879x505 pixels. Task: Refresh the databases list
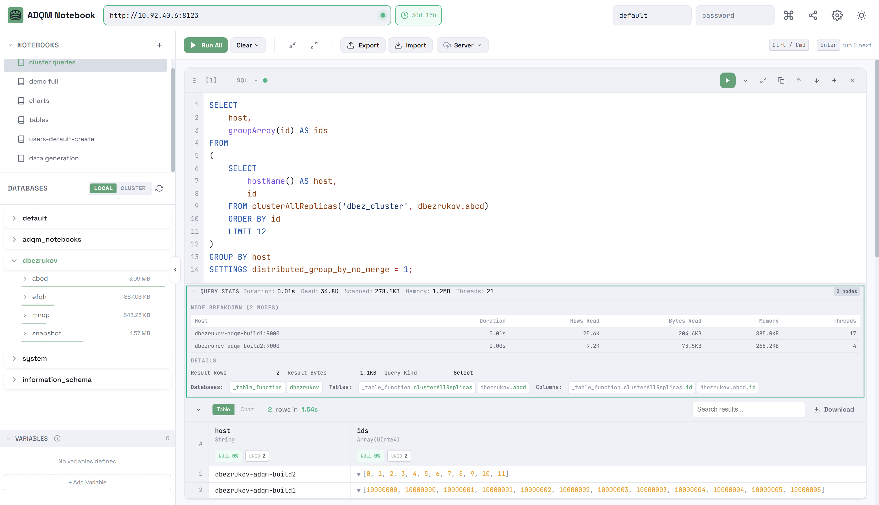click(159, 188)
